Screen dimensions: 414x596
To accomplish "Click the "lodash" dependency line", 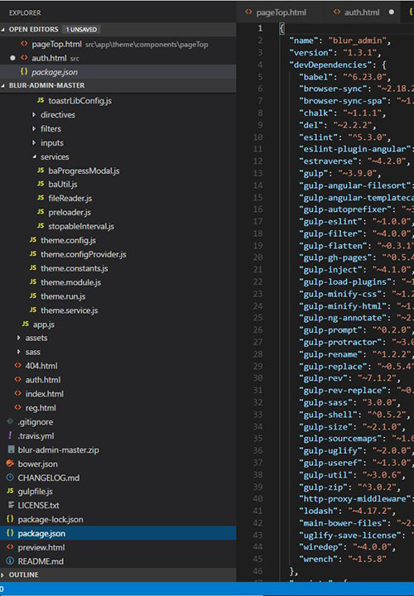I will click(x=348, y=511).
